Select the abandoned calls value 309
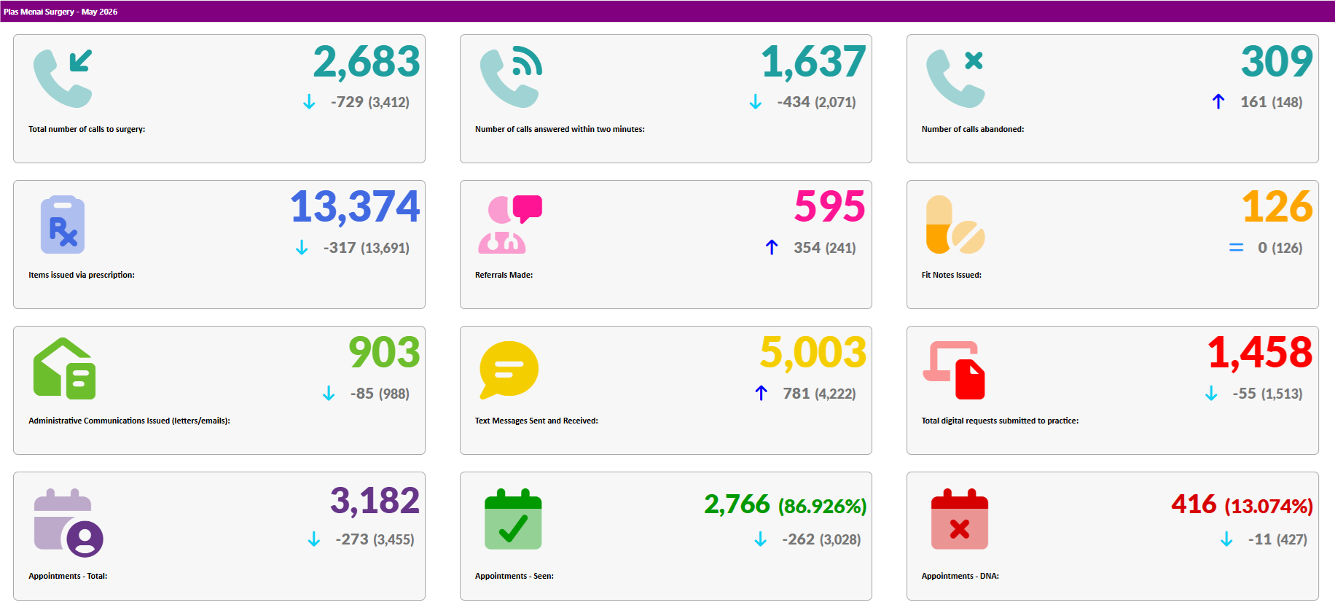Image resolution: width=1335 pixels, height=605 pixels. pos(1277,61)
